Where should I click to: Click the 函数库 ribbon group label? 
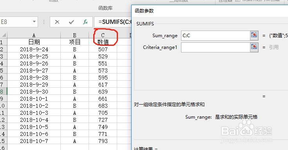pos(105,8)
